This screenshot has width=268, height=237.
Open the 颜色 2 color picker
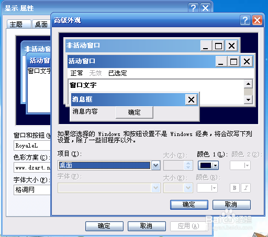(x=240, y=165)
